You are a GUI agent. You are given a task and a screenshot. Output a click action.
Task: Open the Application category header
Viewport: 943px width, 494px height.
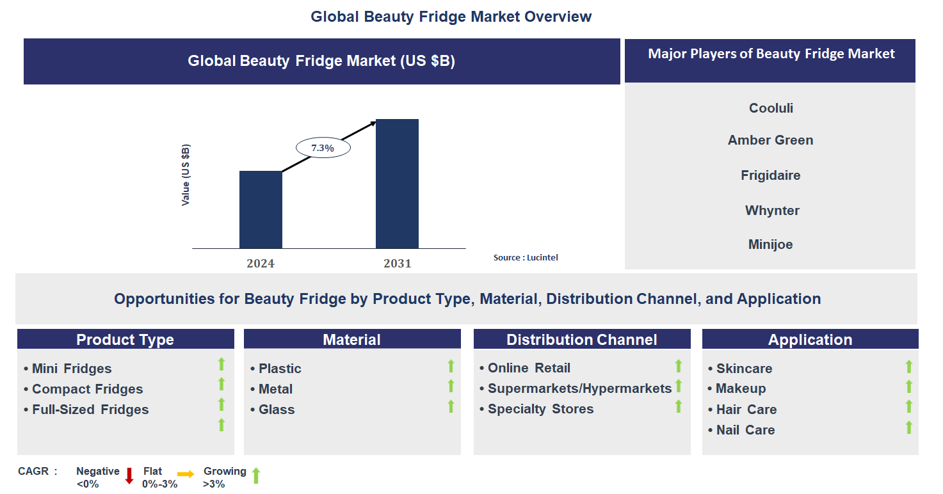(810, 339)
